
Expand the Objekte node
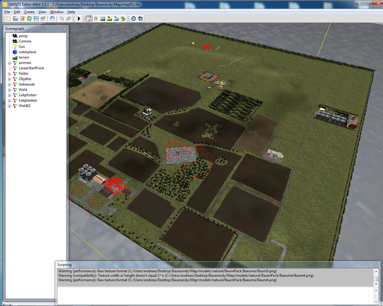9,79
